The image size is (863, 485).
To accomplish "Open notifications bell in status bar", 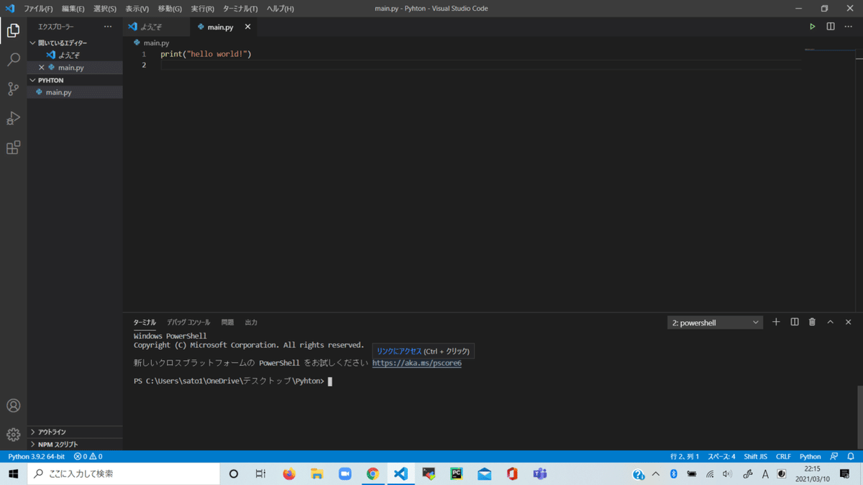I will click(x=851, y=456).
